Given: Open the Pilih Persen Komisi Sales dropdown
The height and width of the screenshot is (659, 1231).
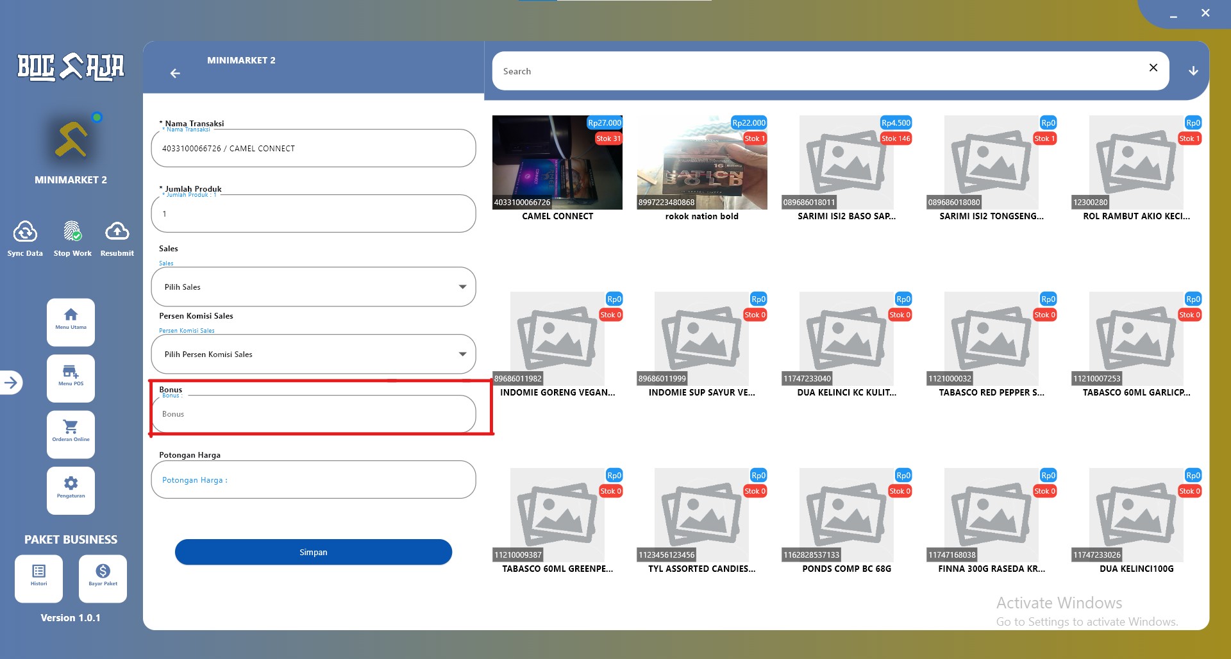Looking at the screenshot, I should pyautogui.click(x=314, y=354).
